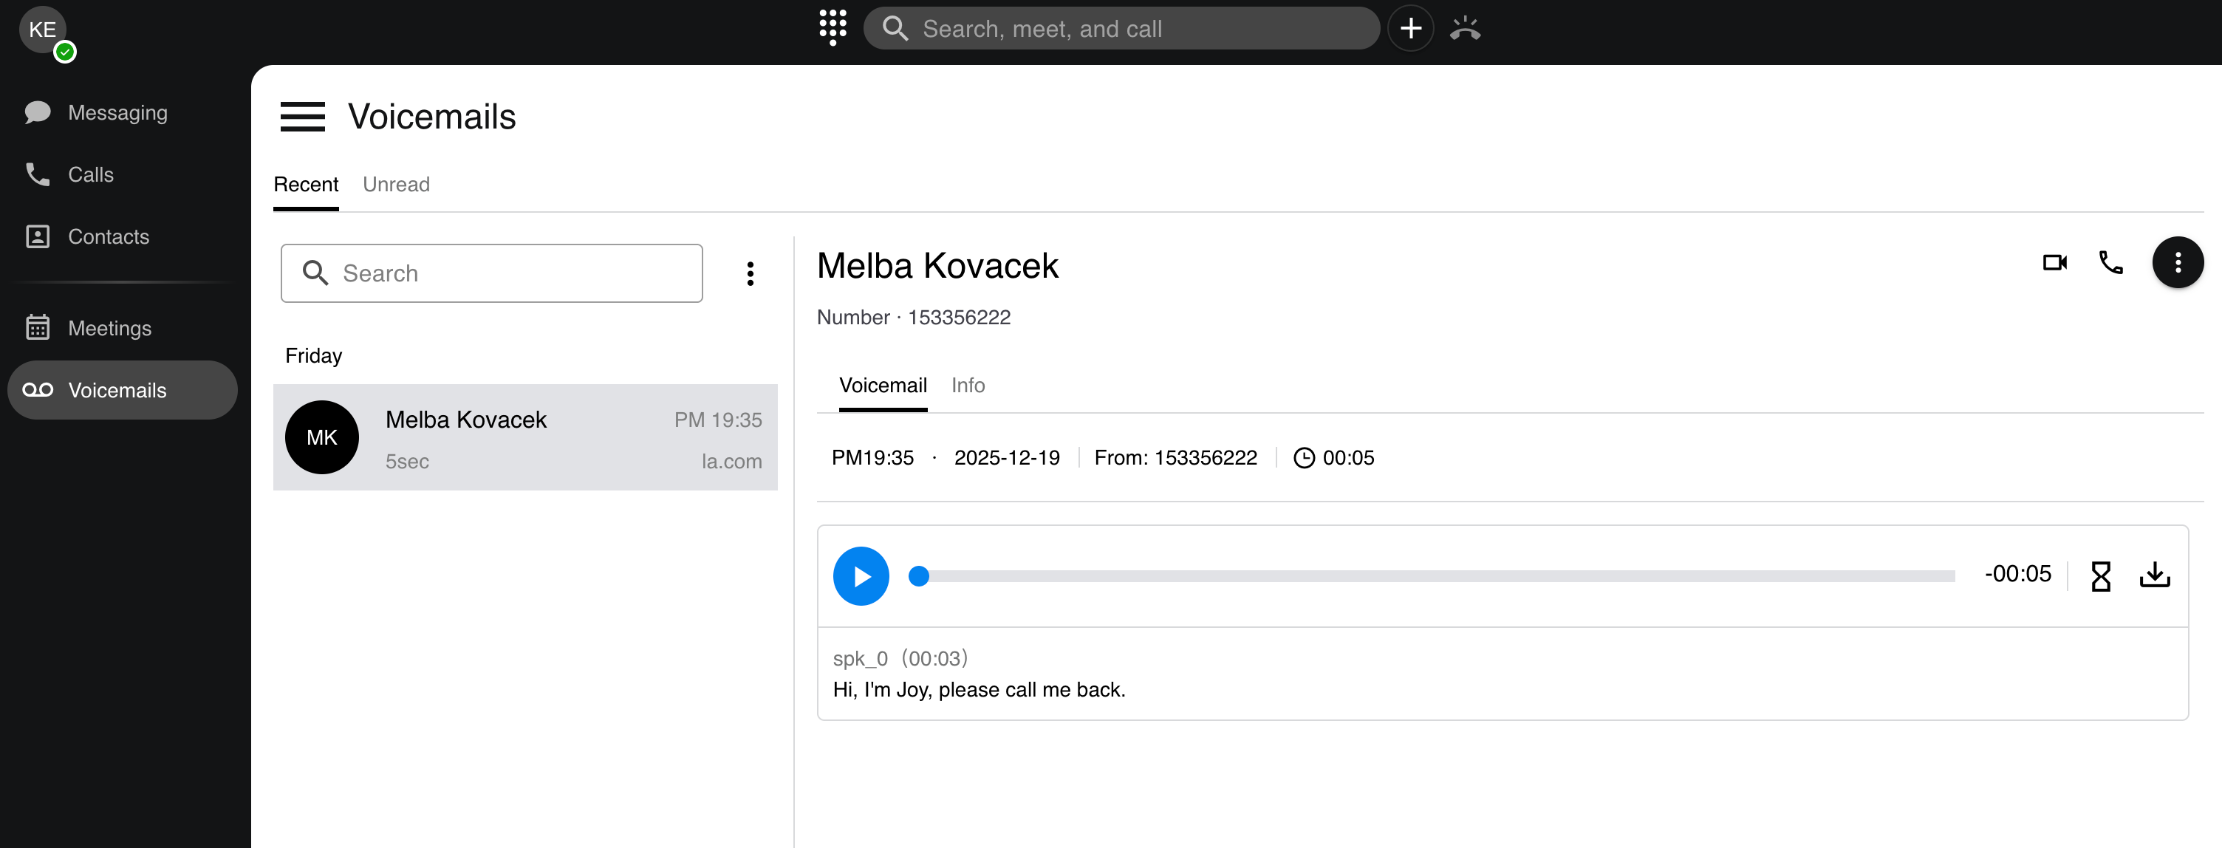
Task: Open the dial pad icon
Action: pos(833,27)
